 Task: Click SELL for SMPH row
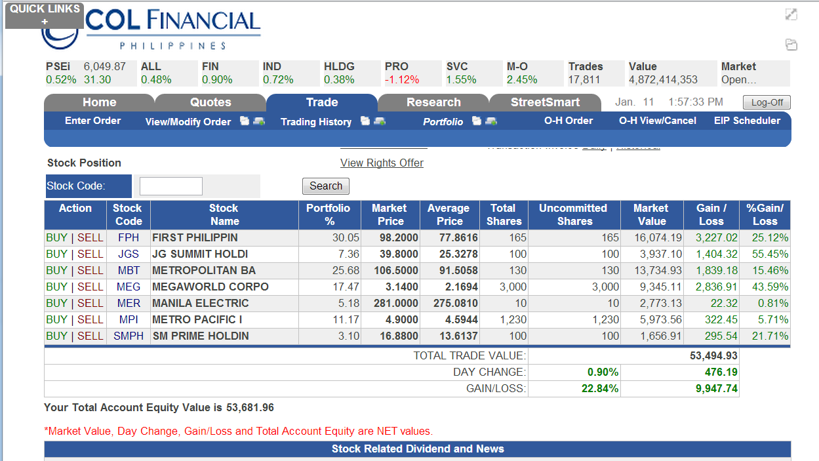tap(90, 336)
